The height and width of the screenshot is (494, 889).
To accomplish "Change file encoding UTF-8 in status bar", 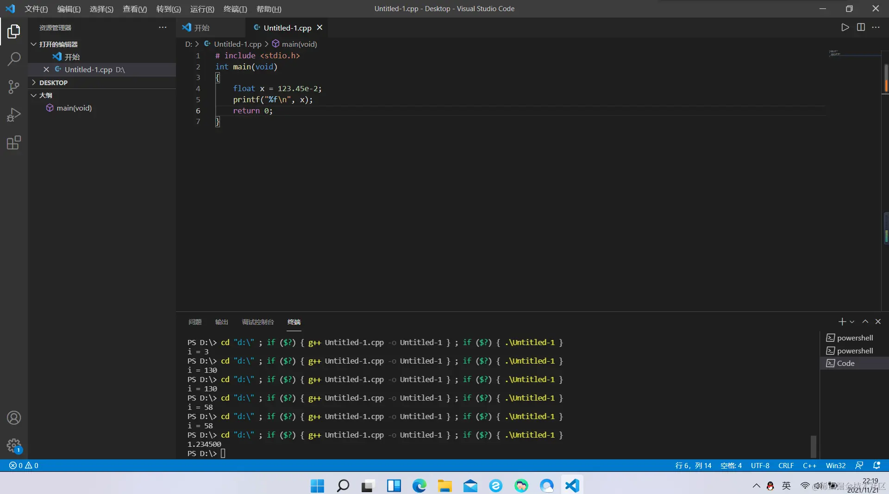I will pos(760,465).
